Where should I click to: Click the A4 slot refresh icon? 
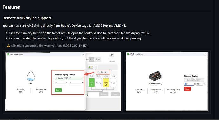[113, 76]
